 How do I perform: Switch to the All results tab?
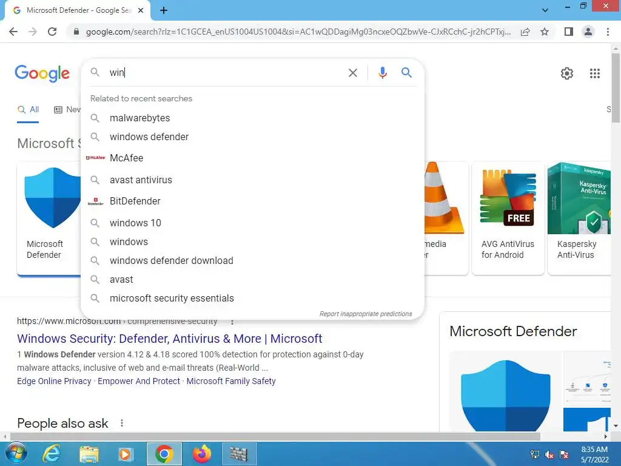pyautogui.click(x=28, y=110)
